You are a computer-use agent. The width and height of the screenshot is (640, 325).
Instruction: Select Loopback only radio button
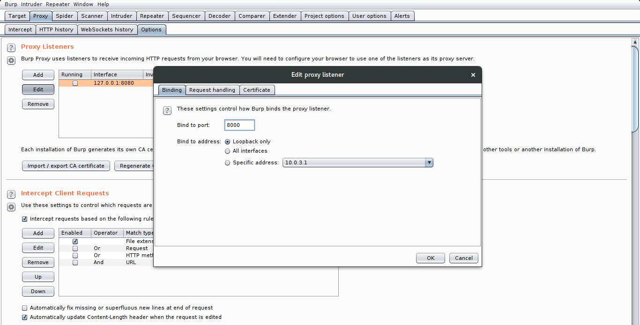[228, 141]
